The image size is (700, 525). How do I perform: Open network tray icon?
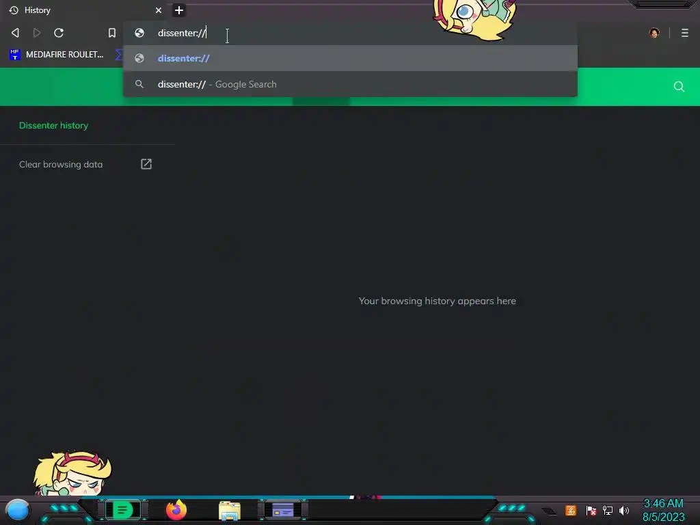click(607, 510)
